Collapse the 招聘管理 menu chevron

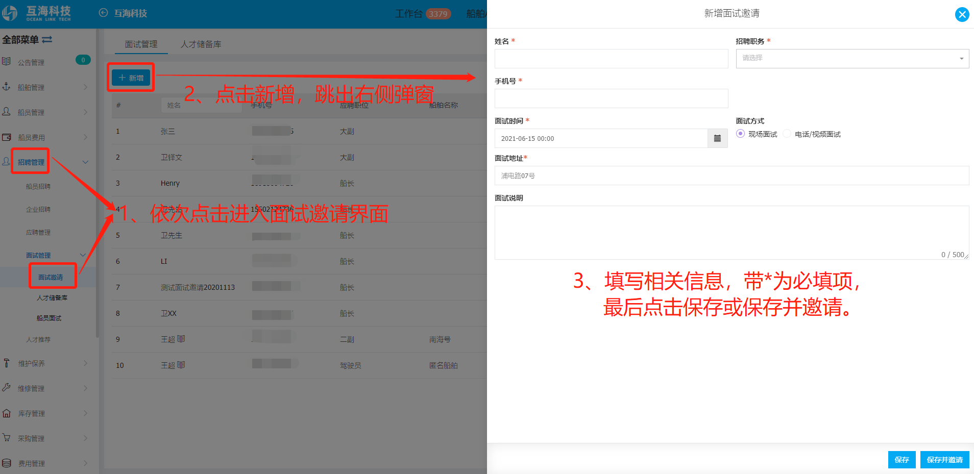pos(85,162)
